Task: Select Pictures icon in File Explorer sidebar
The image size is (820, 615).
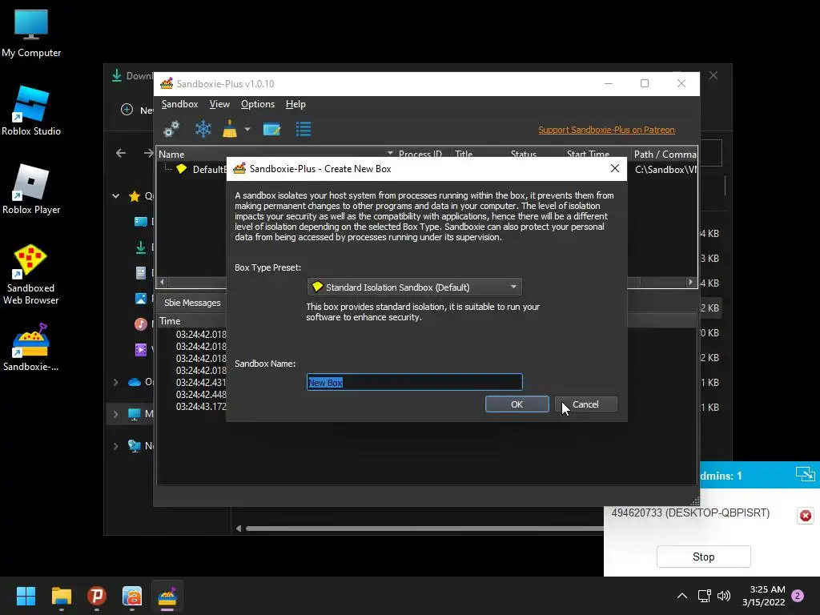Action: click(141, 298)
